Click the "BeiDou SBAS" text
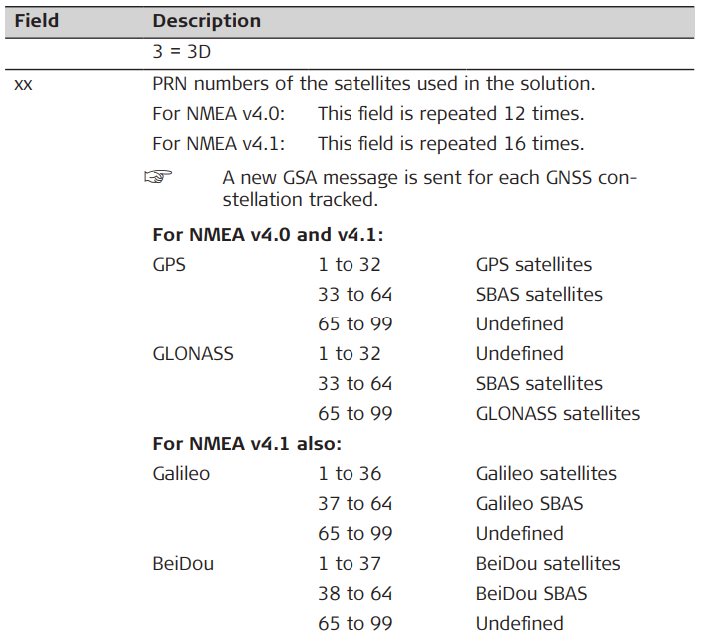This screenshot has width=702, height=637. tap(531, 593)
